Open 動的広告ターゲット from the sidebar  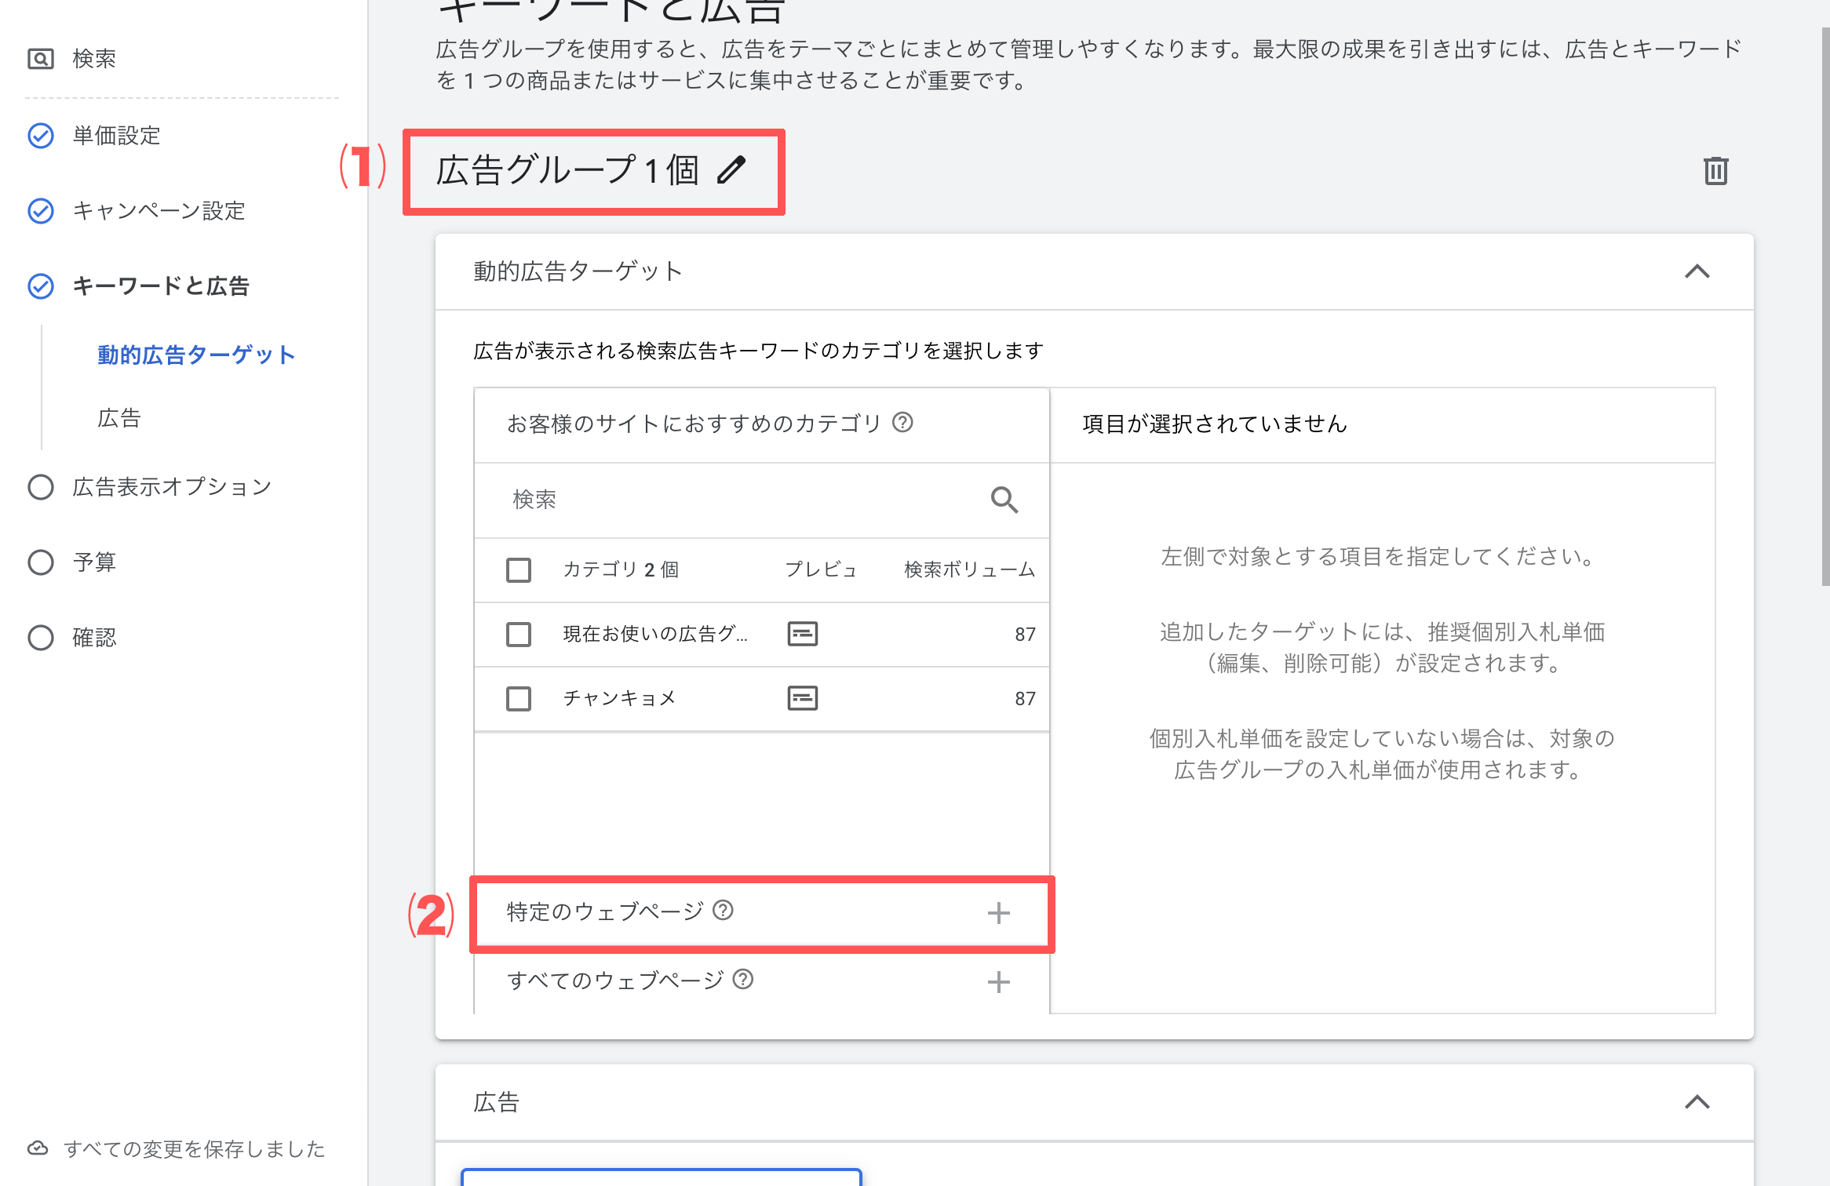tap(195, 355)
